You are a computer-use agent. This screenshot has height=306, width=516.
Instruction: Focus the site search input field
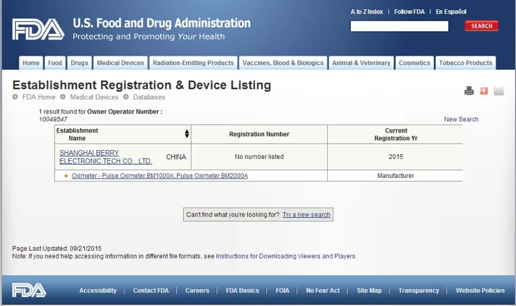coord(399,26)
